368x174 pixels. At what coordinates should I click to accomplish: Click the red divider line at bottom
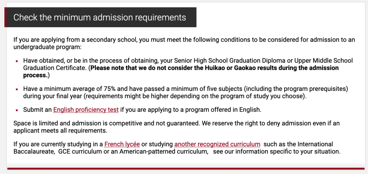tap(186, 169)
